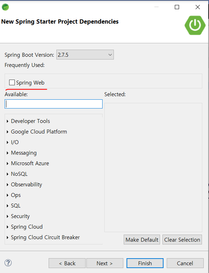Expand Spring Cloud Circuit Breaker category
The image size is (209, 273).
pos(7,237)
